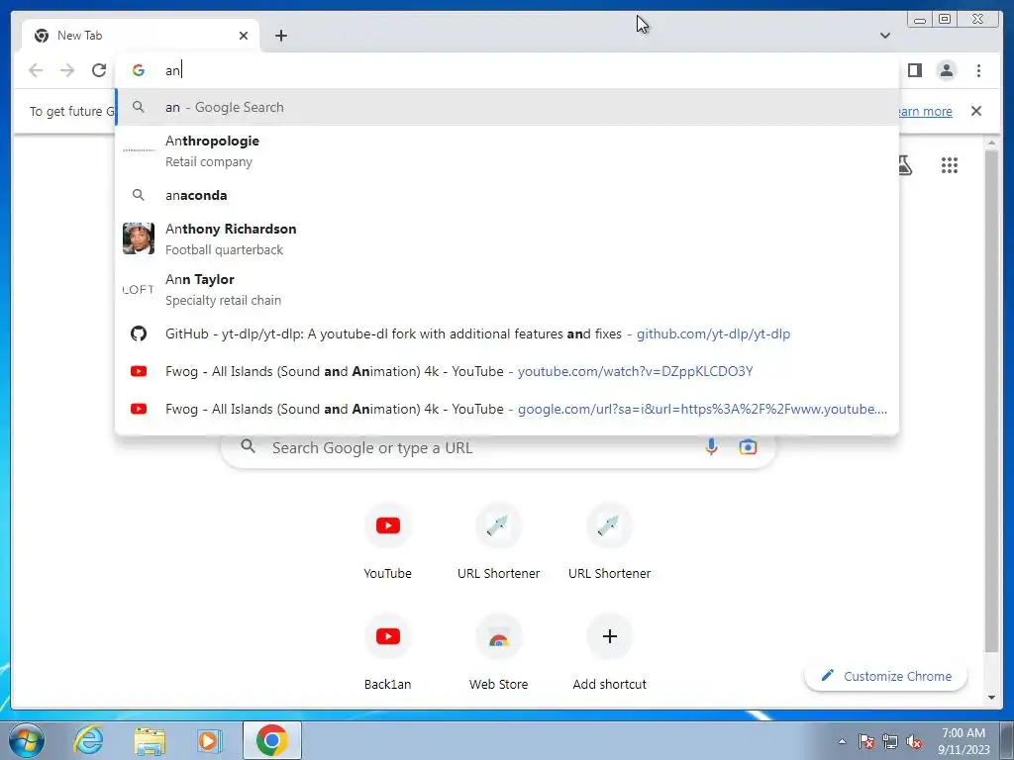The image size is (1014, 760).
Task: Go back with the back arrow
Action: click(36, 70)
